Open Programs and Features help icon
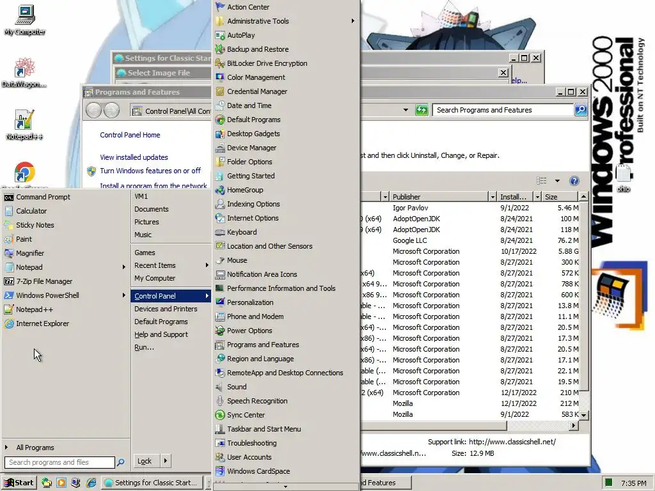 (574, 181)
